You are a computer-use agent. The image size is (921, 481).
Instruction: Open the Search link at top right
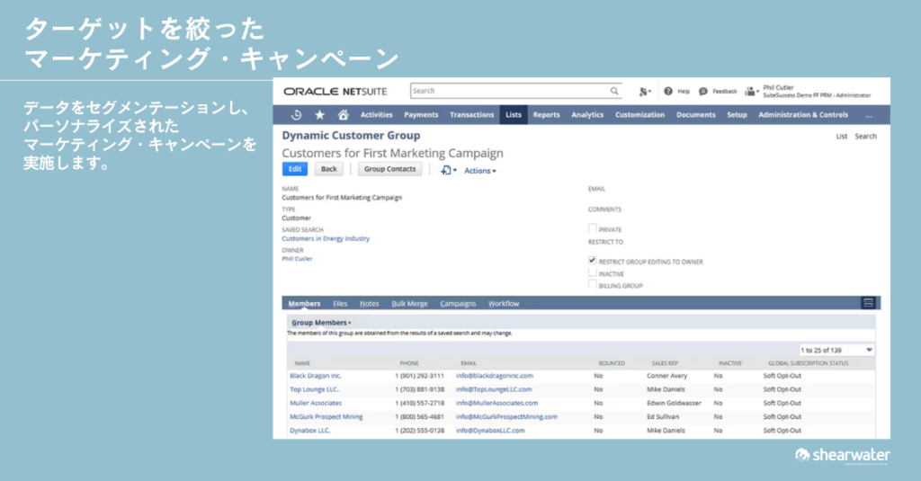[865, 137]
